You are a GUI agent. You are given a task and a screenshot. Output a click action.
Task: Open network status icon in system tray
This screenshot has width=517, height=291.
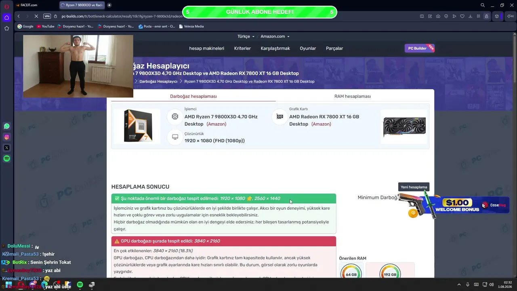coord(485,285)
